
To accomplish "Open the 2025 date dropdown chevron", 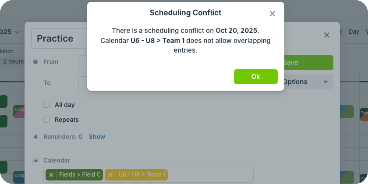I will click(x=18, y=32).
